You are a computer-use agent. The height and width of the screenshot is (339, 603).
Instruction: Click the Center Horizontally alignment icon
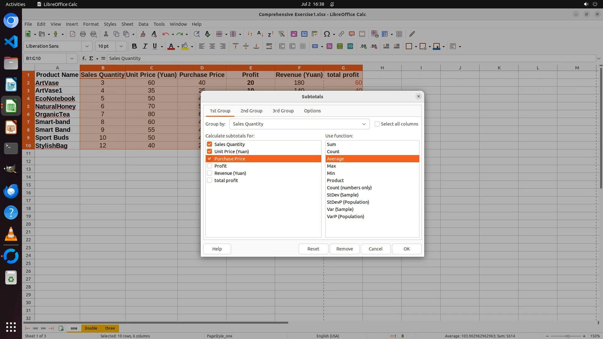pos(212,46)
